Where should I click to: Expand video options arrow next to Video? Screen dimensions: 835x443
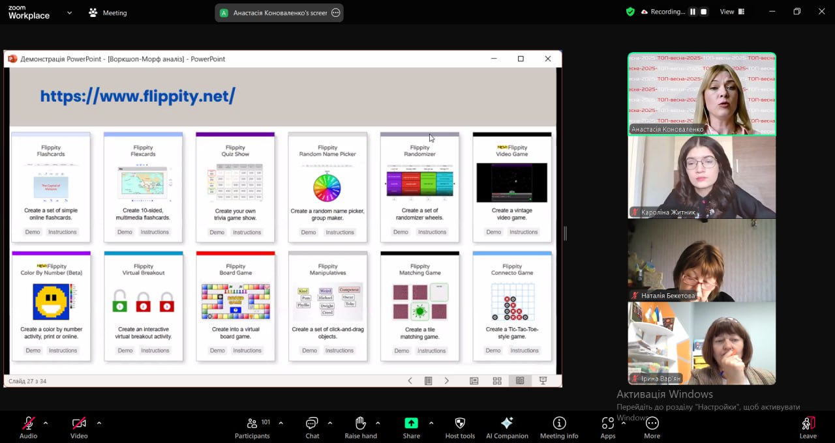pyautogui.click(x=99, y=423)
